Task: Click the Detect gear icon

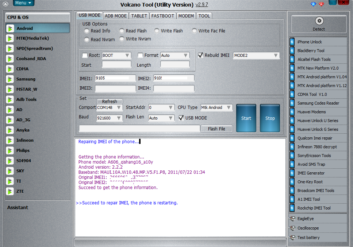Action: [x=319, y=21]
